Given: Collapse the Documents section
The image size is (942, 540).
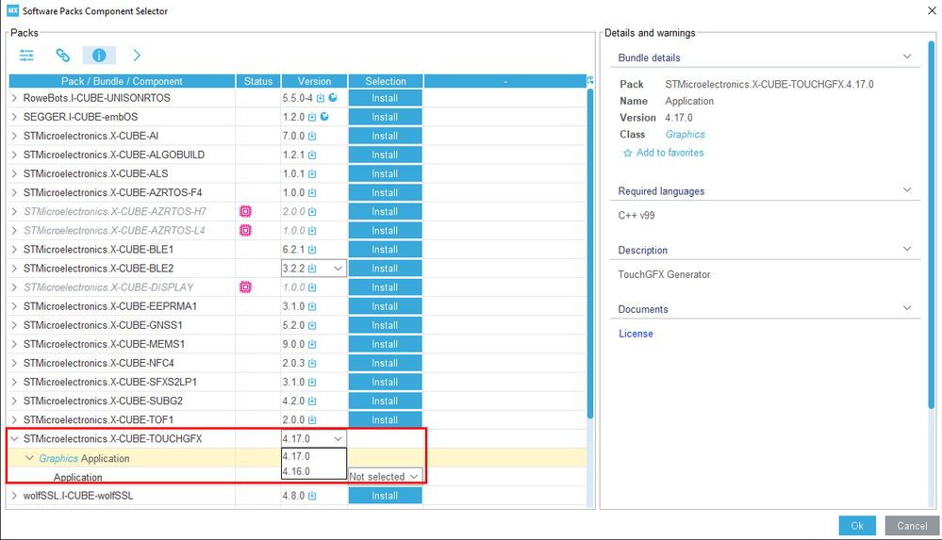Looking at the screenshot, I should pos(907,307).
